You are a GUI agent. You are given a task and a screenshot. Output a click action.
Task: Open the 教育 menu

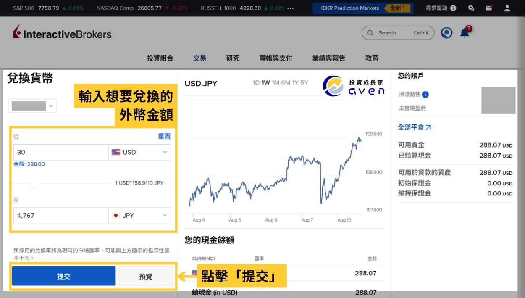pos(372,58)
